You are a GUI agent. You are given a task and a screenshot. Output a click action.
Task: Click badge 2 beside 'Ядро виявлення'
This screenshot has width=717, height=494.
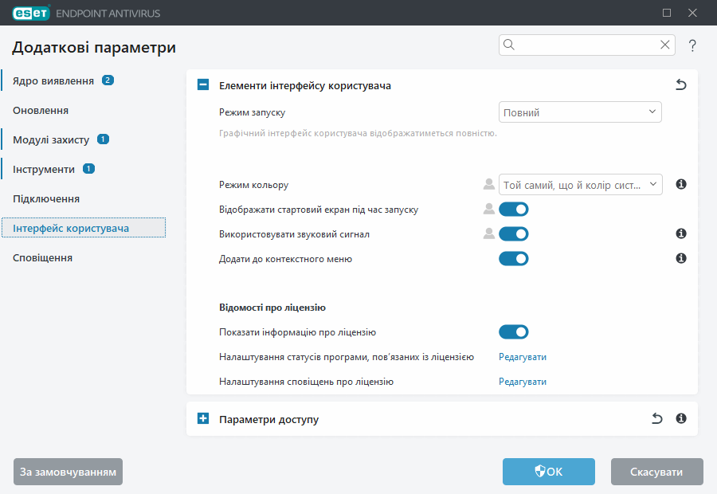pos(108,80)
